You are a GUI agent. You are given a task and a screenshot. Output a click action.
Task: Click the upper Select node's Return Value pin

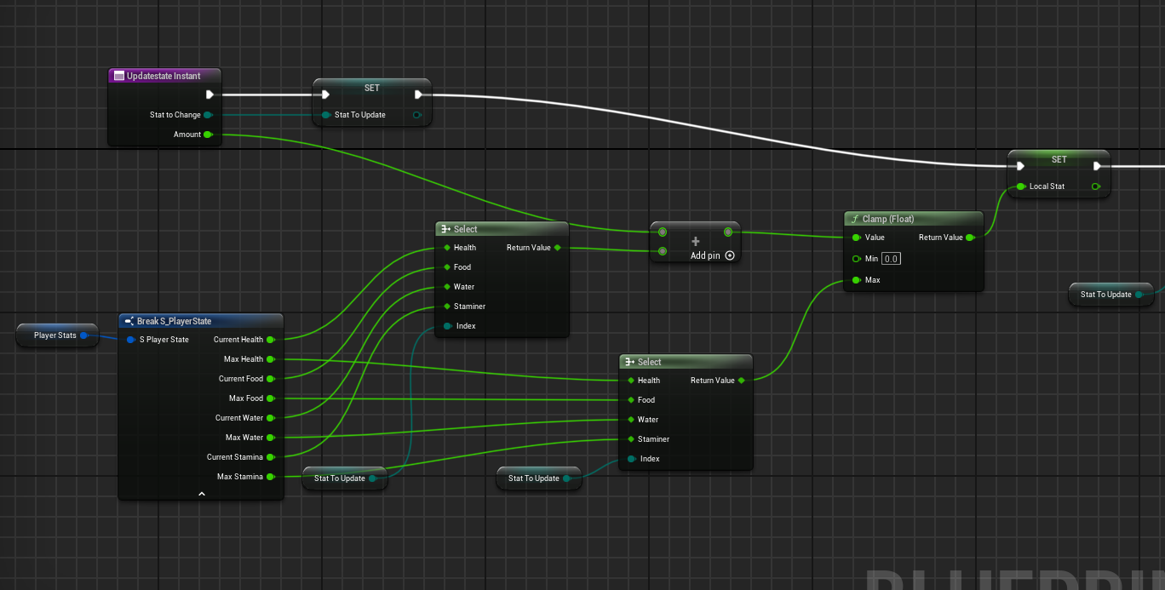(x=557, y=248)
